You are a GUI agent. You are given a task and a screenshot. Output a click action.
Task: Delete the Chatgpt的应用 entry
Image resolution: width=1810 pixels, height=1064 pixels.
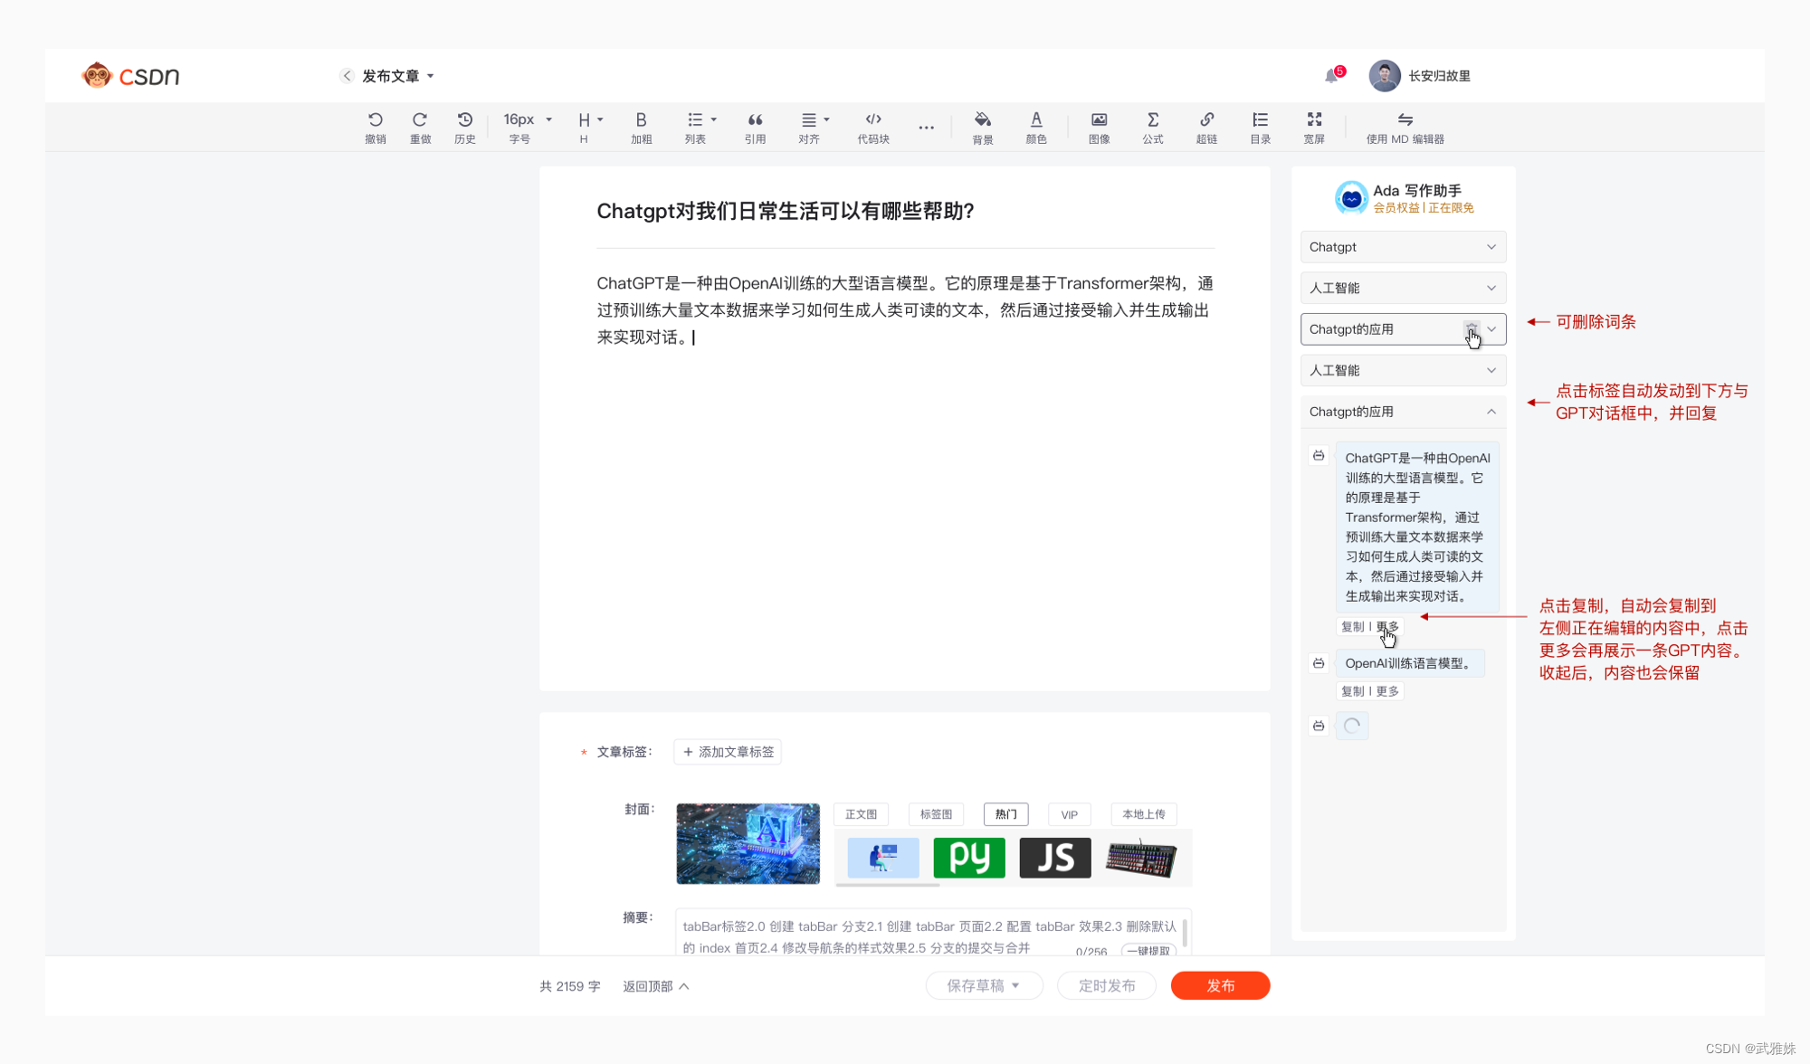pos(1471,328)
